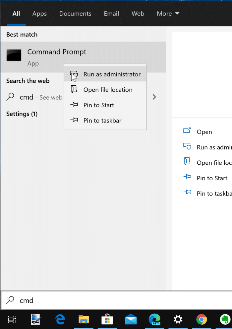The height and width of the screenshot is (329, 232).
Task: Click Pin to taskbar in right pane
Action: 214,194
